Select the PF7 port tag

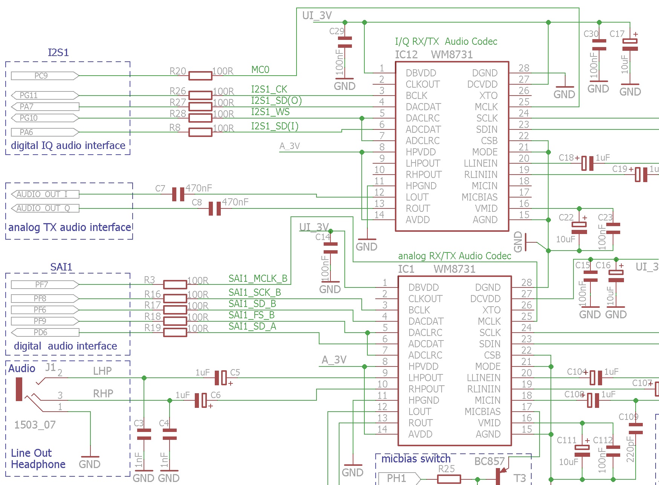pos(45,284)
